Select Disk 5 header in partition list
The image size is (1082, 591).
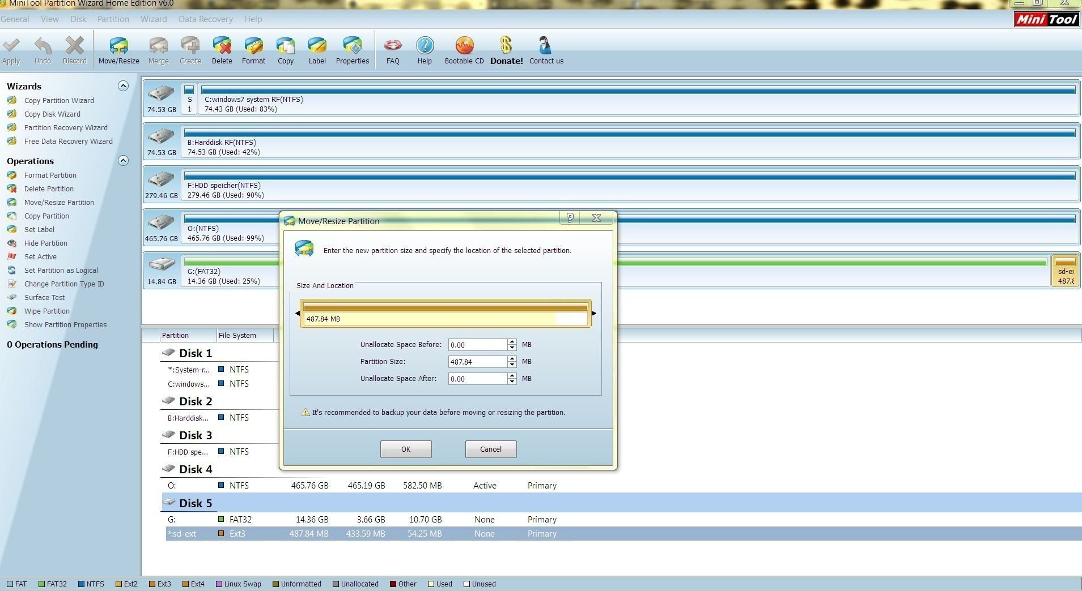[x=621, y=503]
